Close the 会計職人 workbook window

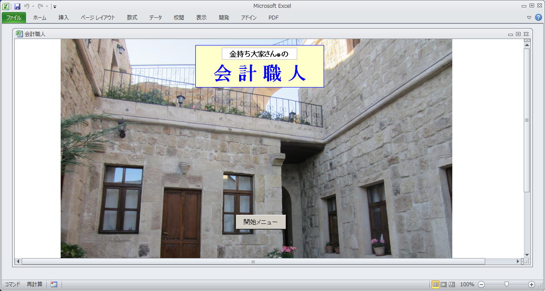526,34
